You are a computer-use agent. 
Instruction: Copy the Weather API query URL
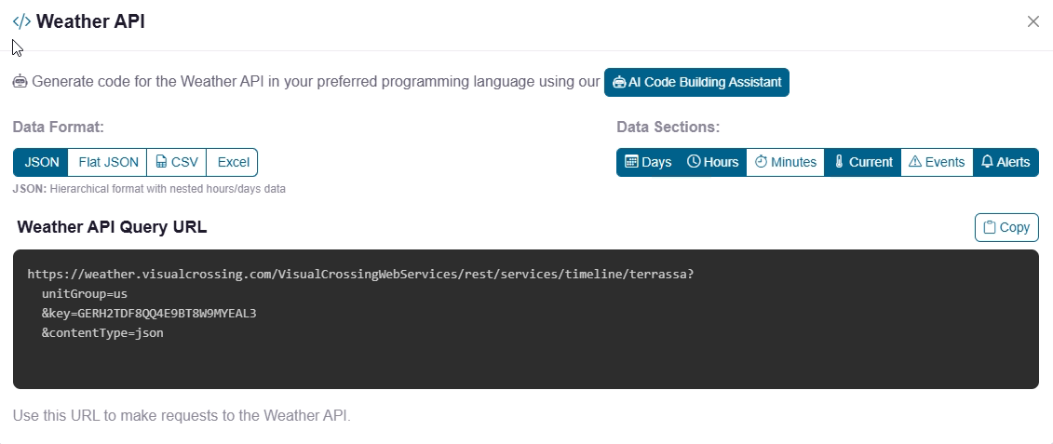pyautogui.click(x=1006, y=227)
